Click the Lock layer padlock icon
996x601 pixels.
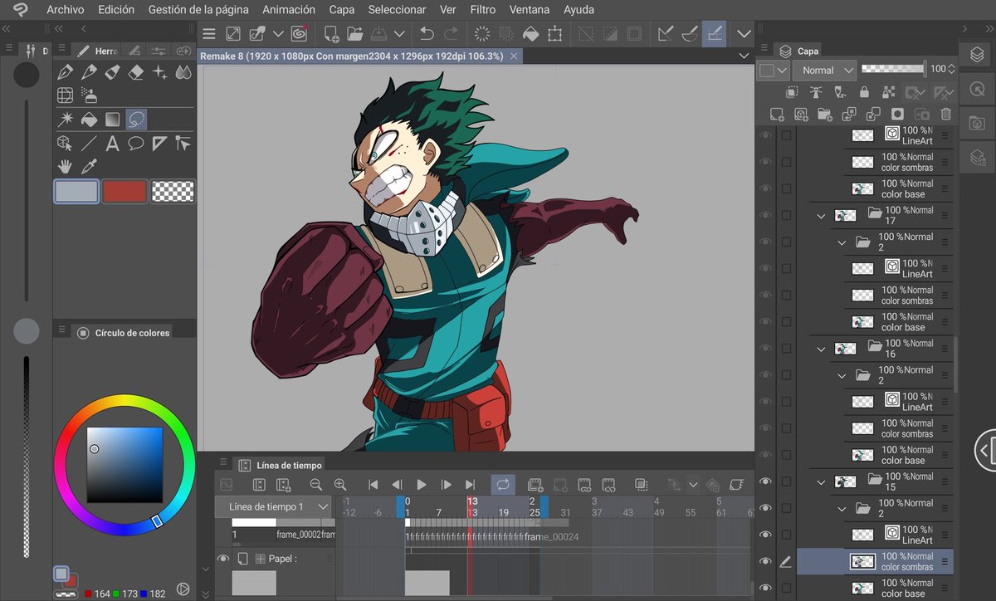coord(865,91)
